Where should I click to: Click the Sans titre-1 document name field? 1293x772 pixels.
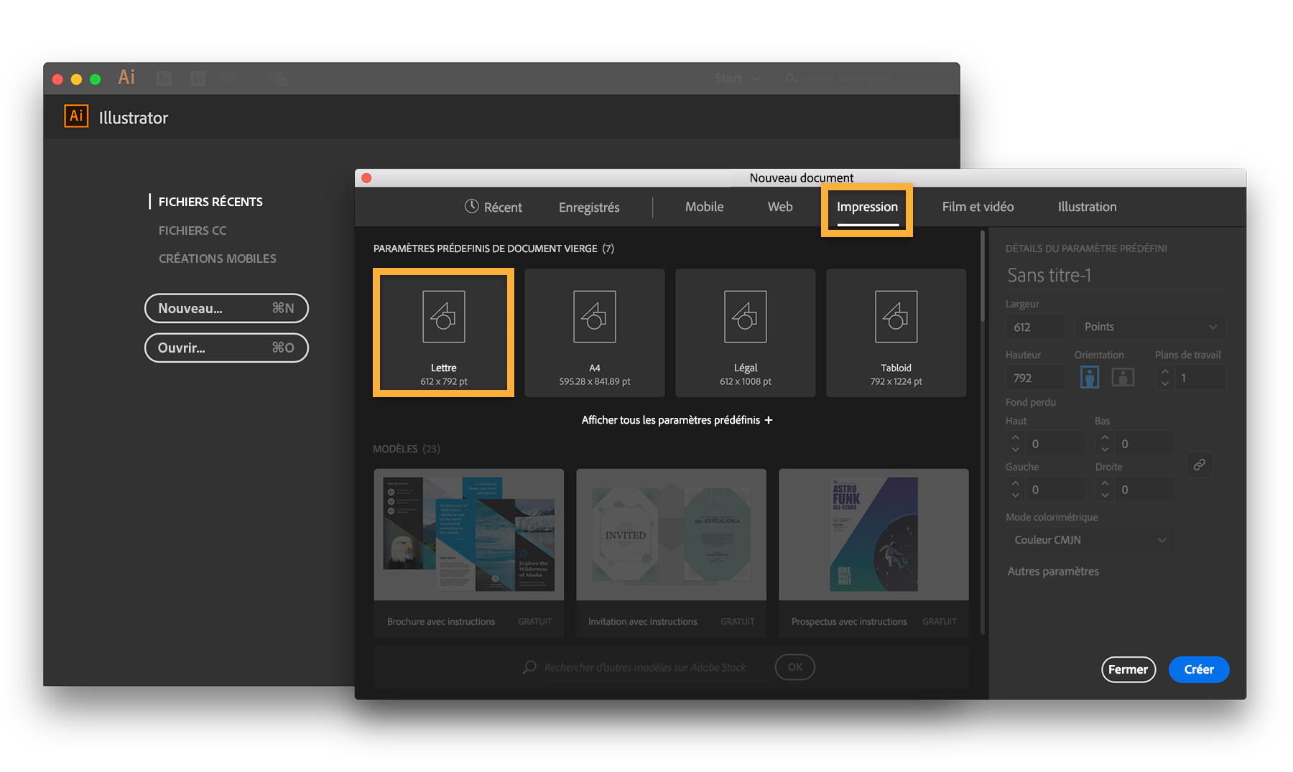(x=1116, y=275)
